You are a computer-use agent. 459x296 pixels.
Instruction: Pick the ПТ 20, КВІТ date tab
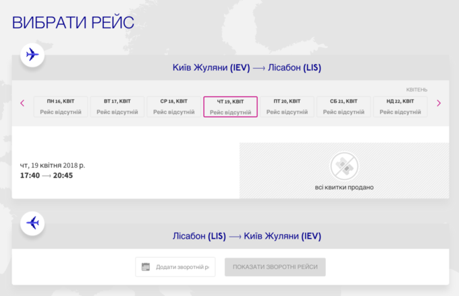click(287, 107)
